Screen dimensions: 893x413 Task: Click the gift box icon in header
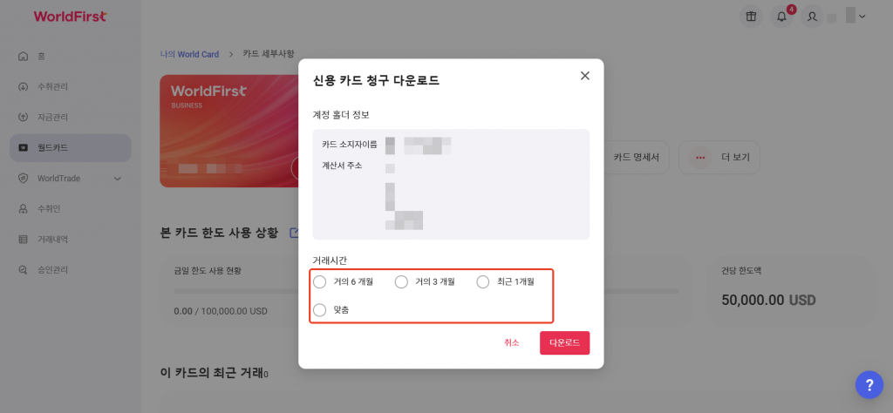[751, 17]
